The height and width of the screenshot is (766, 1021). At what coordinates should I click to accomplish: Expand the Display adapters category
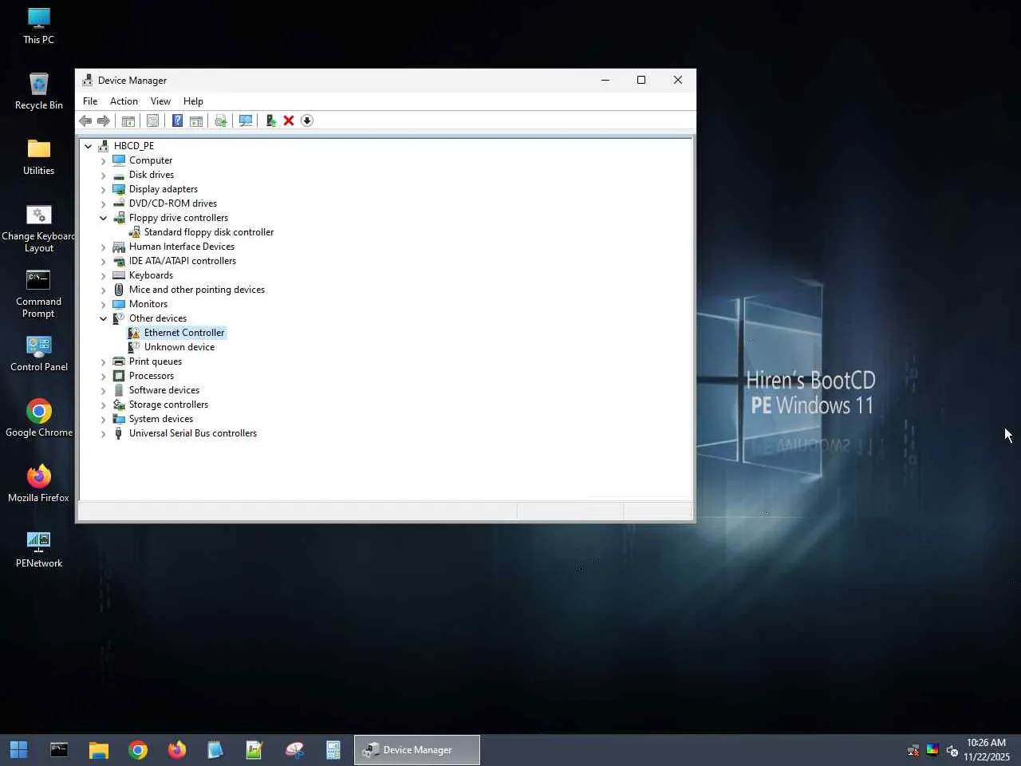click(x=103, y=189)
